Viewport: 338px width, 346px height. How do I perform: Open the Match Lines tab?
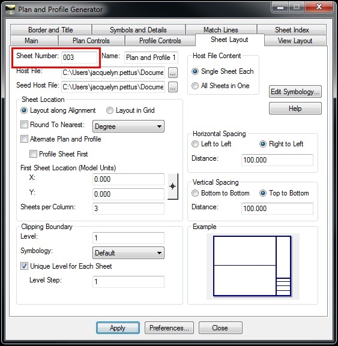(x=221, y=30)
